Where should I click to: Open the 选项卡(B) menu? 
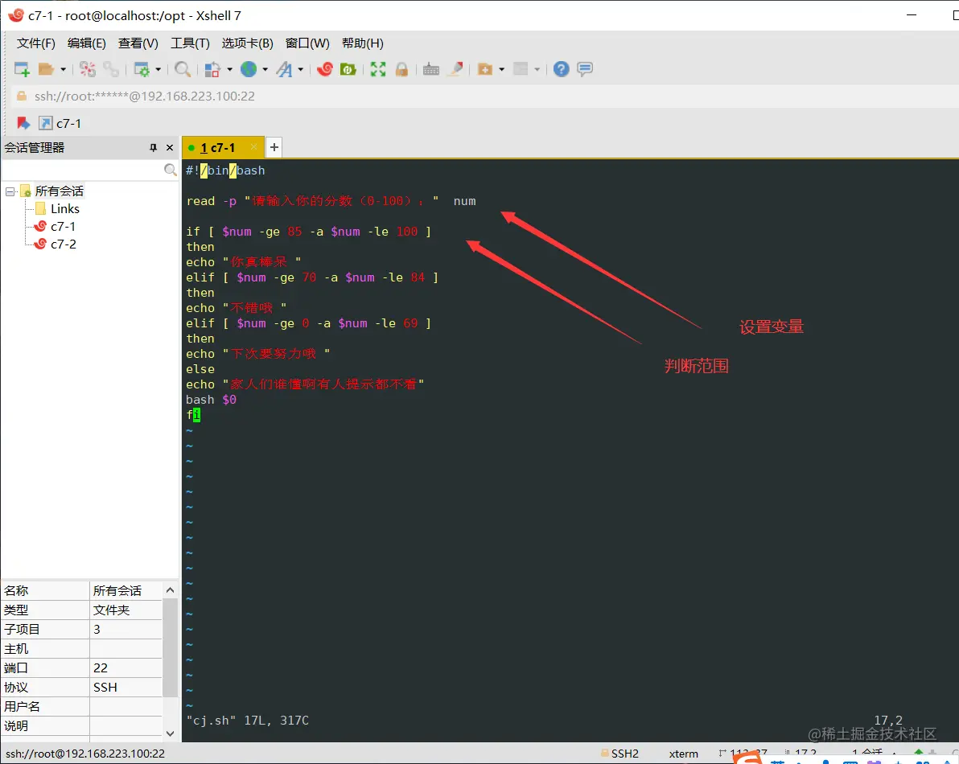[x=247, y=43]
